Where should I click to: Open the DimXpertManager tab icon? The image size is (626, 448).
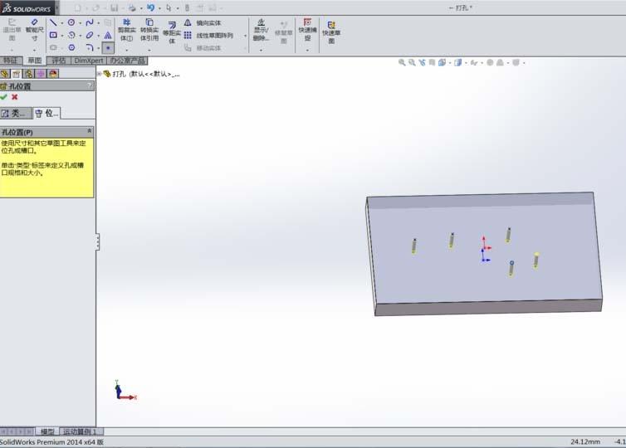click(x=41, y=73)
